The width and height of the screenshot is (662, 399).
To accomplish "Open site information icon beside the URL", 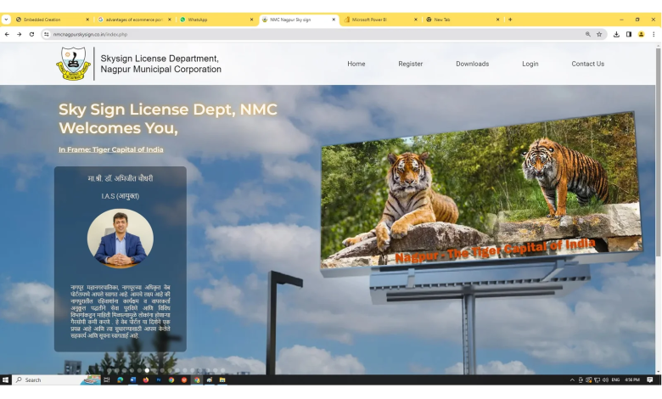I will click(46, 34).
